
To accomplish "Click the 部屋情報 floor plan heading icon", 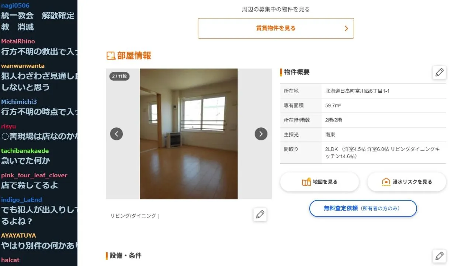I will pyautogui.click(x=111, y=56).
